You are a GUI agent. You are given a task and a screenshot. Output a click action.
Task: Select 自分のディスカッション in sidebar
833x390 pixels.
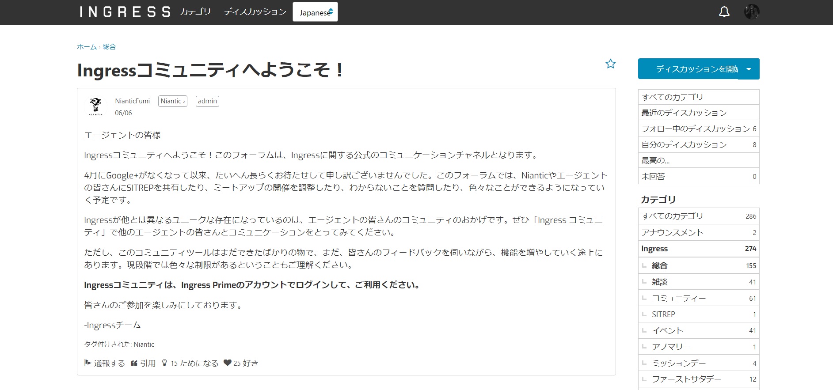point(699,144)
